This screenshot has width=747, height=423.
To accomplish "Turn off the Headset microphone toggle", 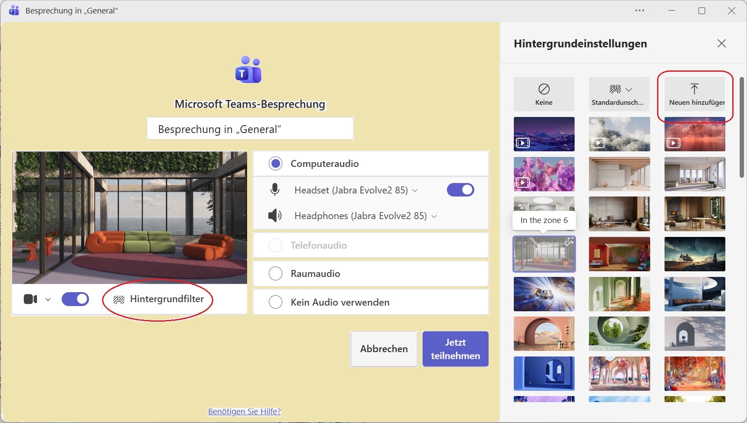I will pyautogui.click(x=461, y=190).
